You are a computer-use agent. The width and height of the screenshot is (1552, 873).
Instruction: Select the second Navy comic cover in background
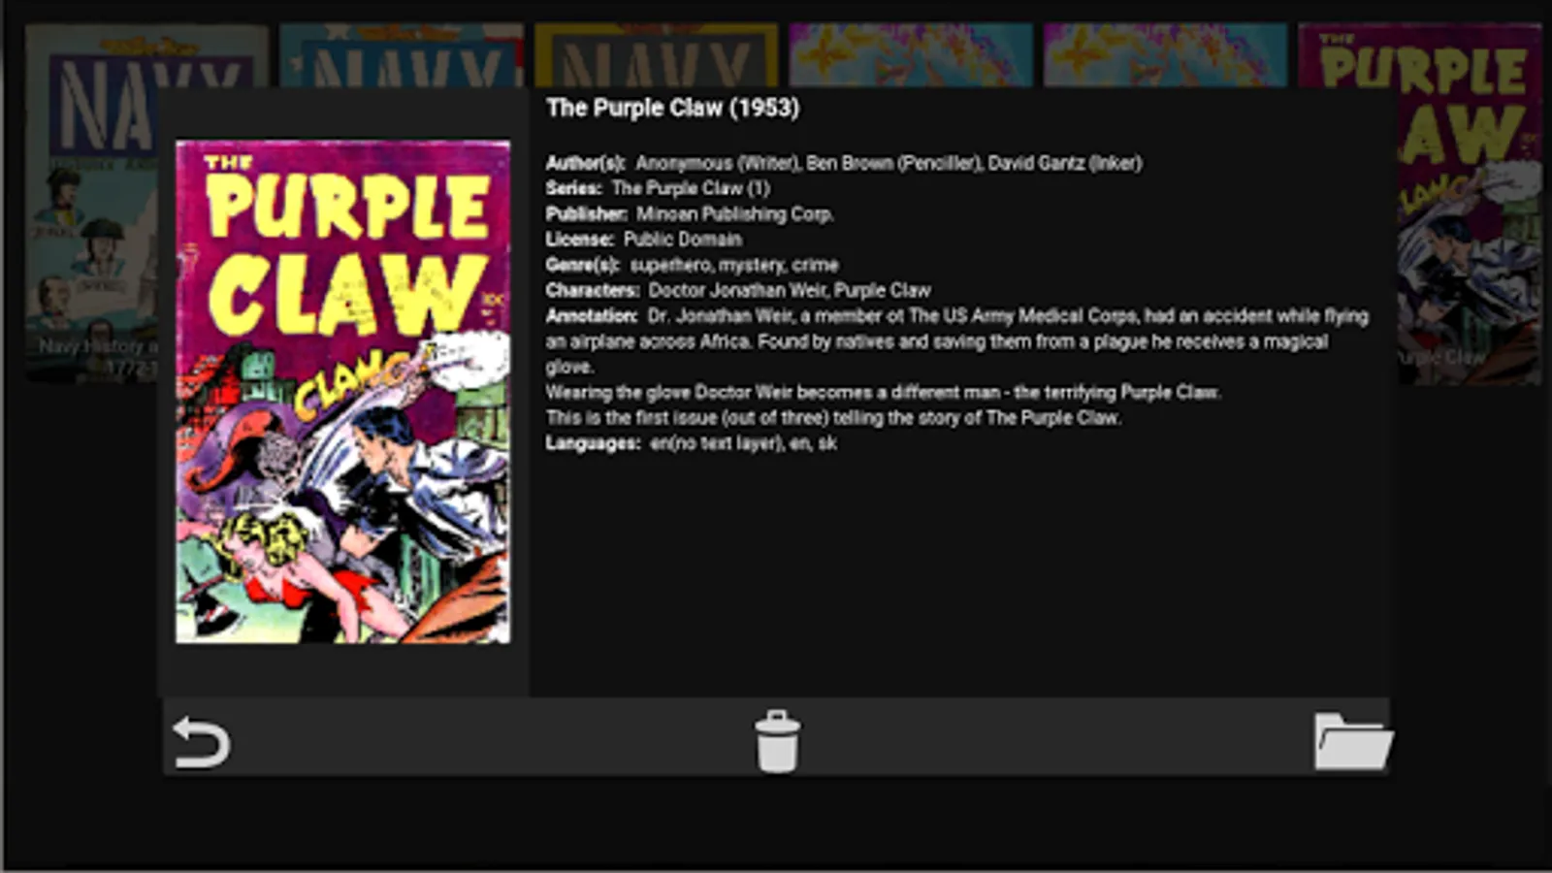401,56
